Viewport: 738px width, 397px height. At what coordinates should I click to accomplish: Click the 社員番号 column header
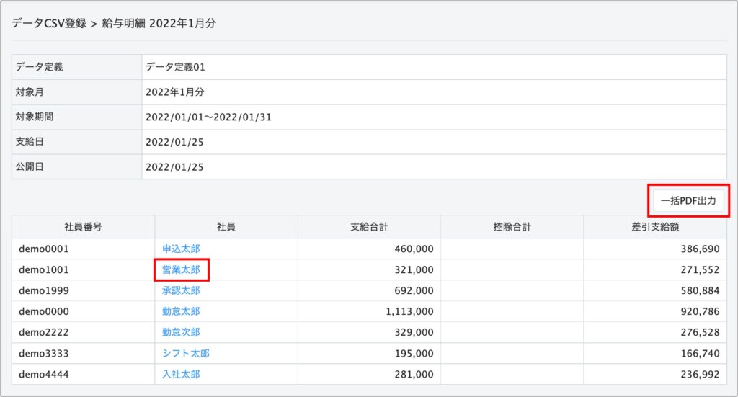point(83,227)
